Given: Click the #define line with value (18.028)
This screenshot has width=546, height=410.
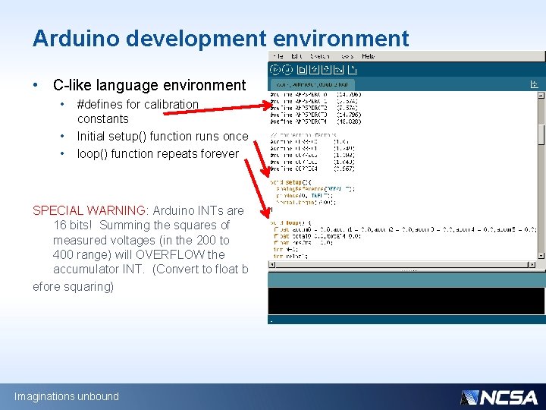Looking at the screenshot, I should pos(315,121).
